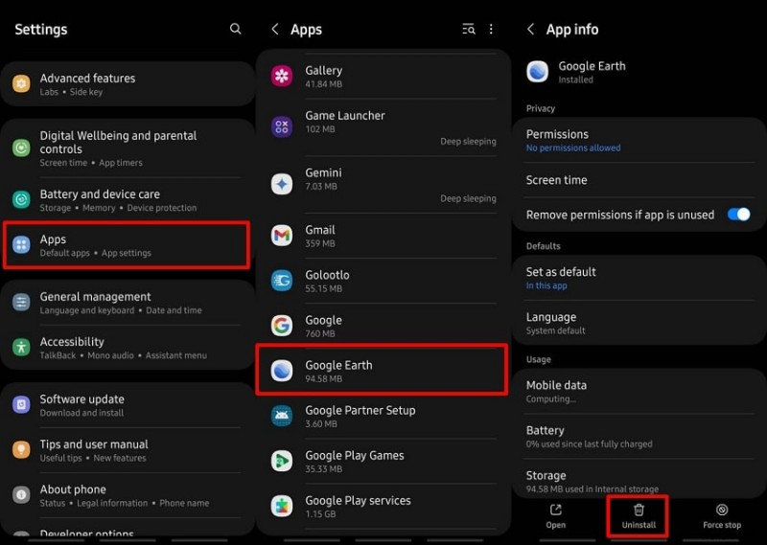Tap the Gallery app icon
The height and width of the screenshot is (545, 767).
pos(282,76)
